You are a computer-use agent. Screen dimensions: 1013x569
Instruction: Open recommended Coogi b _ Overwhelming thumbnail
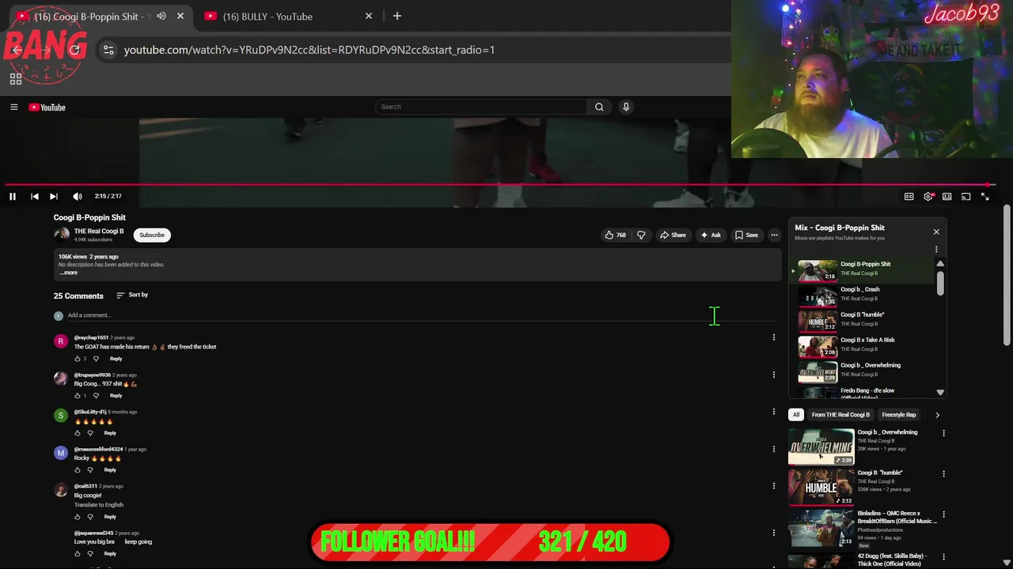[x=821, y=447]
